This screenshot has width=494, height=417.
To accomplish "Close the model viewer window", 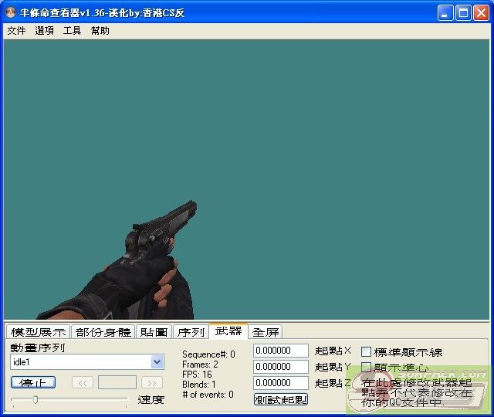I will pyautogui.click(x=482, y=13).
